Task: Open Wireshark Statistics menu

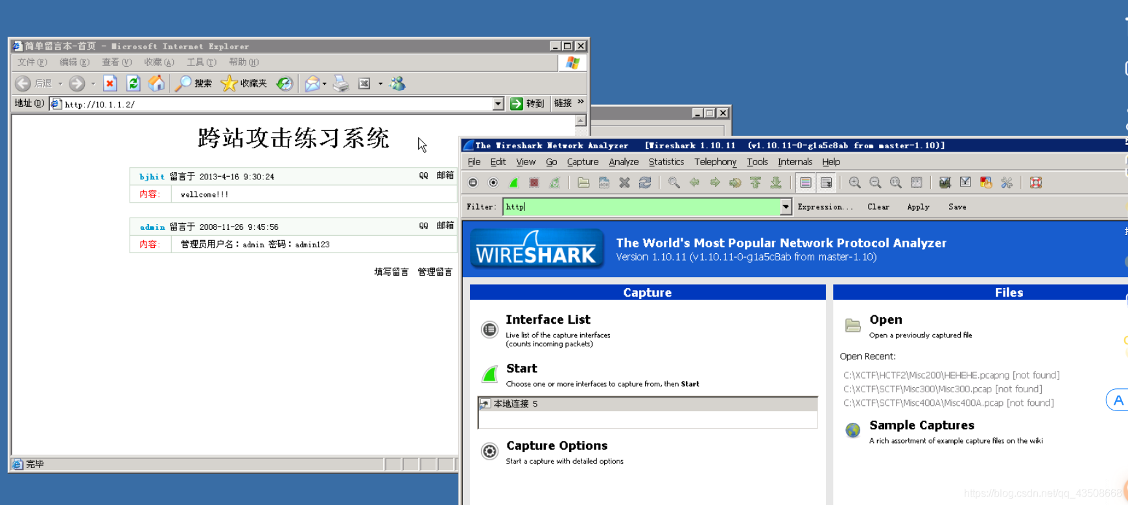Action: [666, 162]
